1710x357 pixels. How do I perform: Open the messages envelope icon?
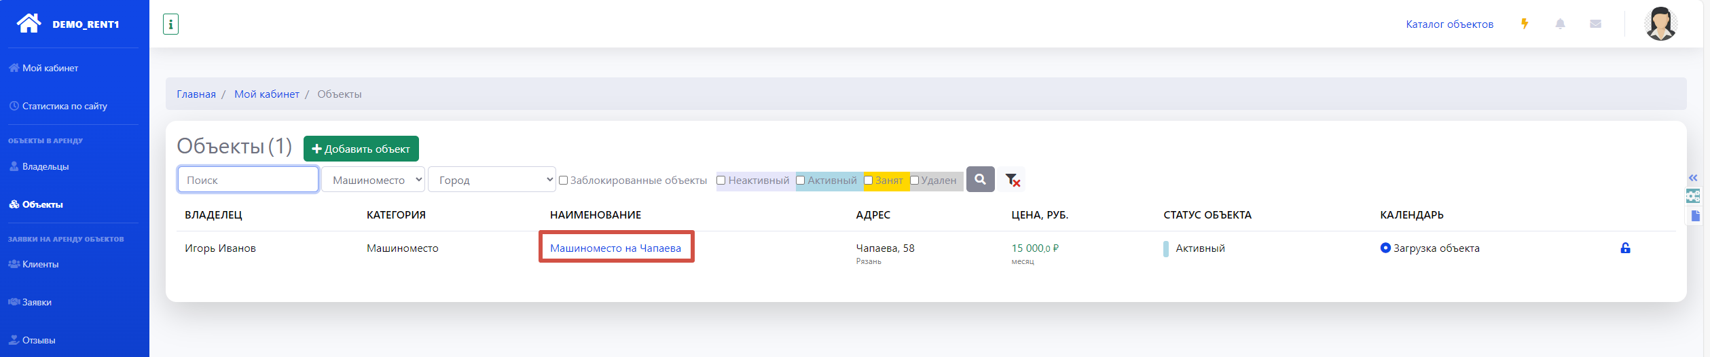pyautogui.click(x=1595, y=24)
